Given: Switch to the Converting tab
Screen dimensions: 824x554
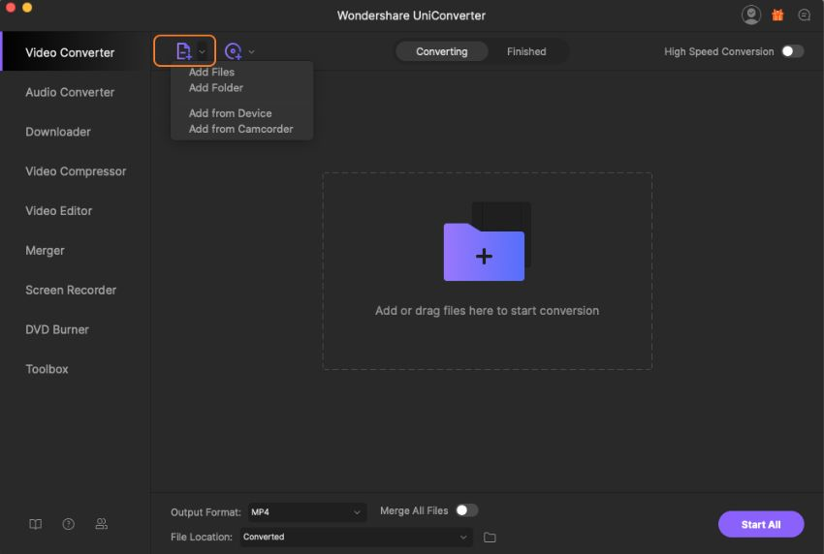Looking at the screenshot, I should tap(441, 51).
